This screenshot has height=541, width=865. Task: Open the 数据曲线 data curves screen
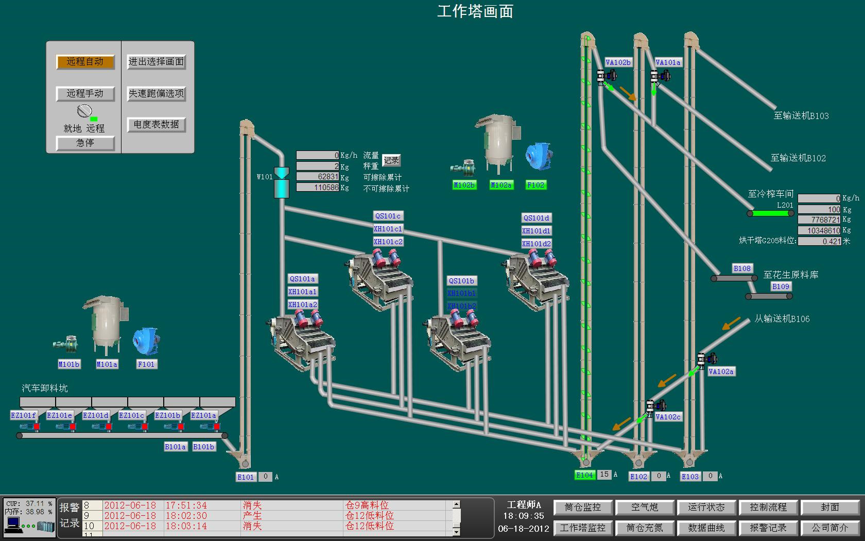(x=706, y=528)
